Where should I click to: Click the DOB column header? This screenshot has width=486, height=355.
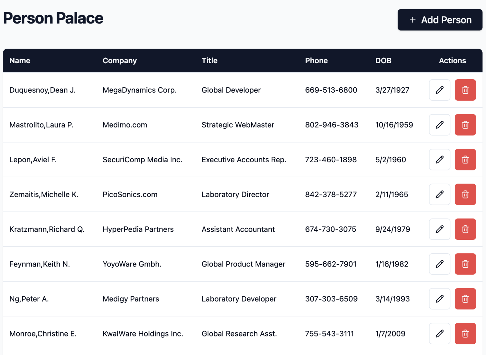pyautogui.click(x=383, y=60)
